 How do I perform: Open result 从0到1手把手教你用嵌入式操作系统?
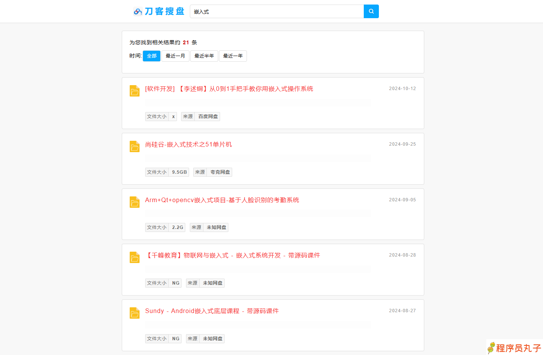coord(229,89)
